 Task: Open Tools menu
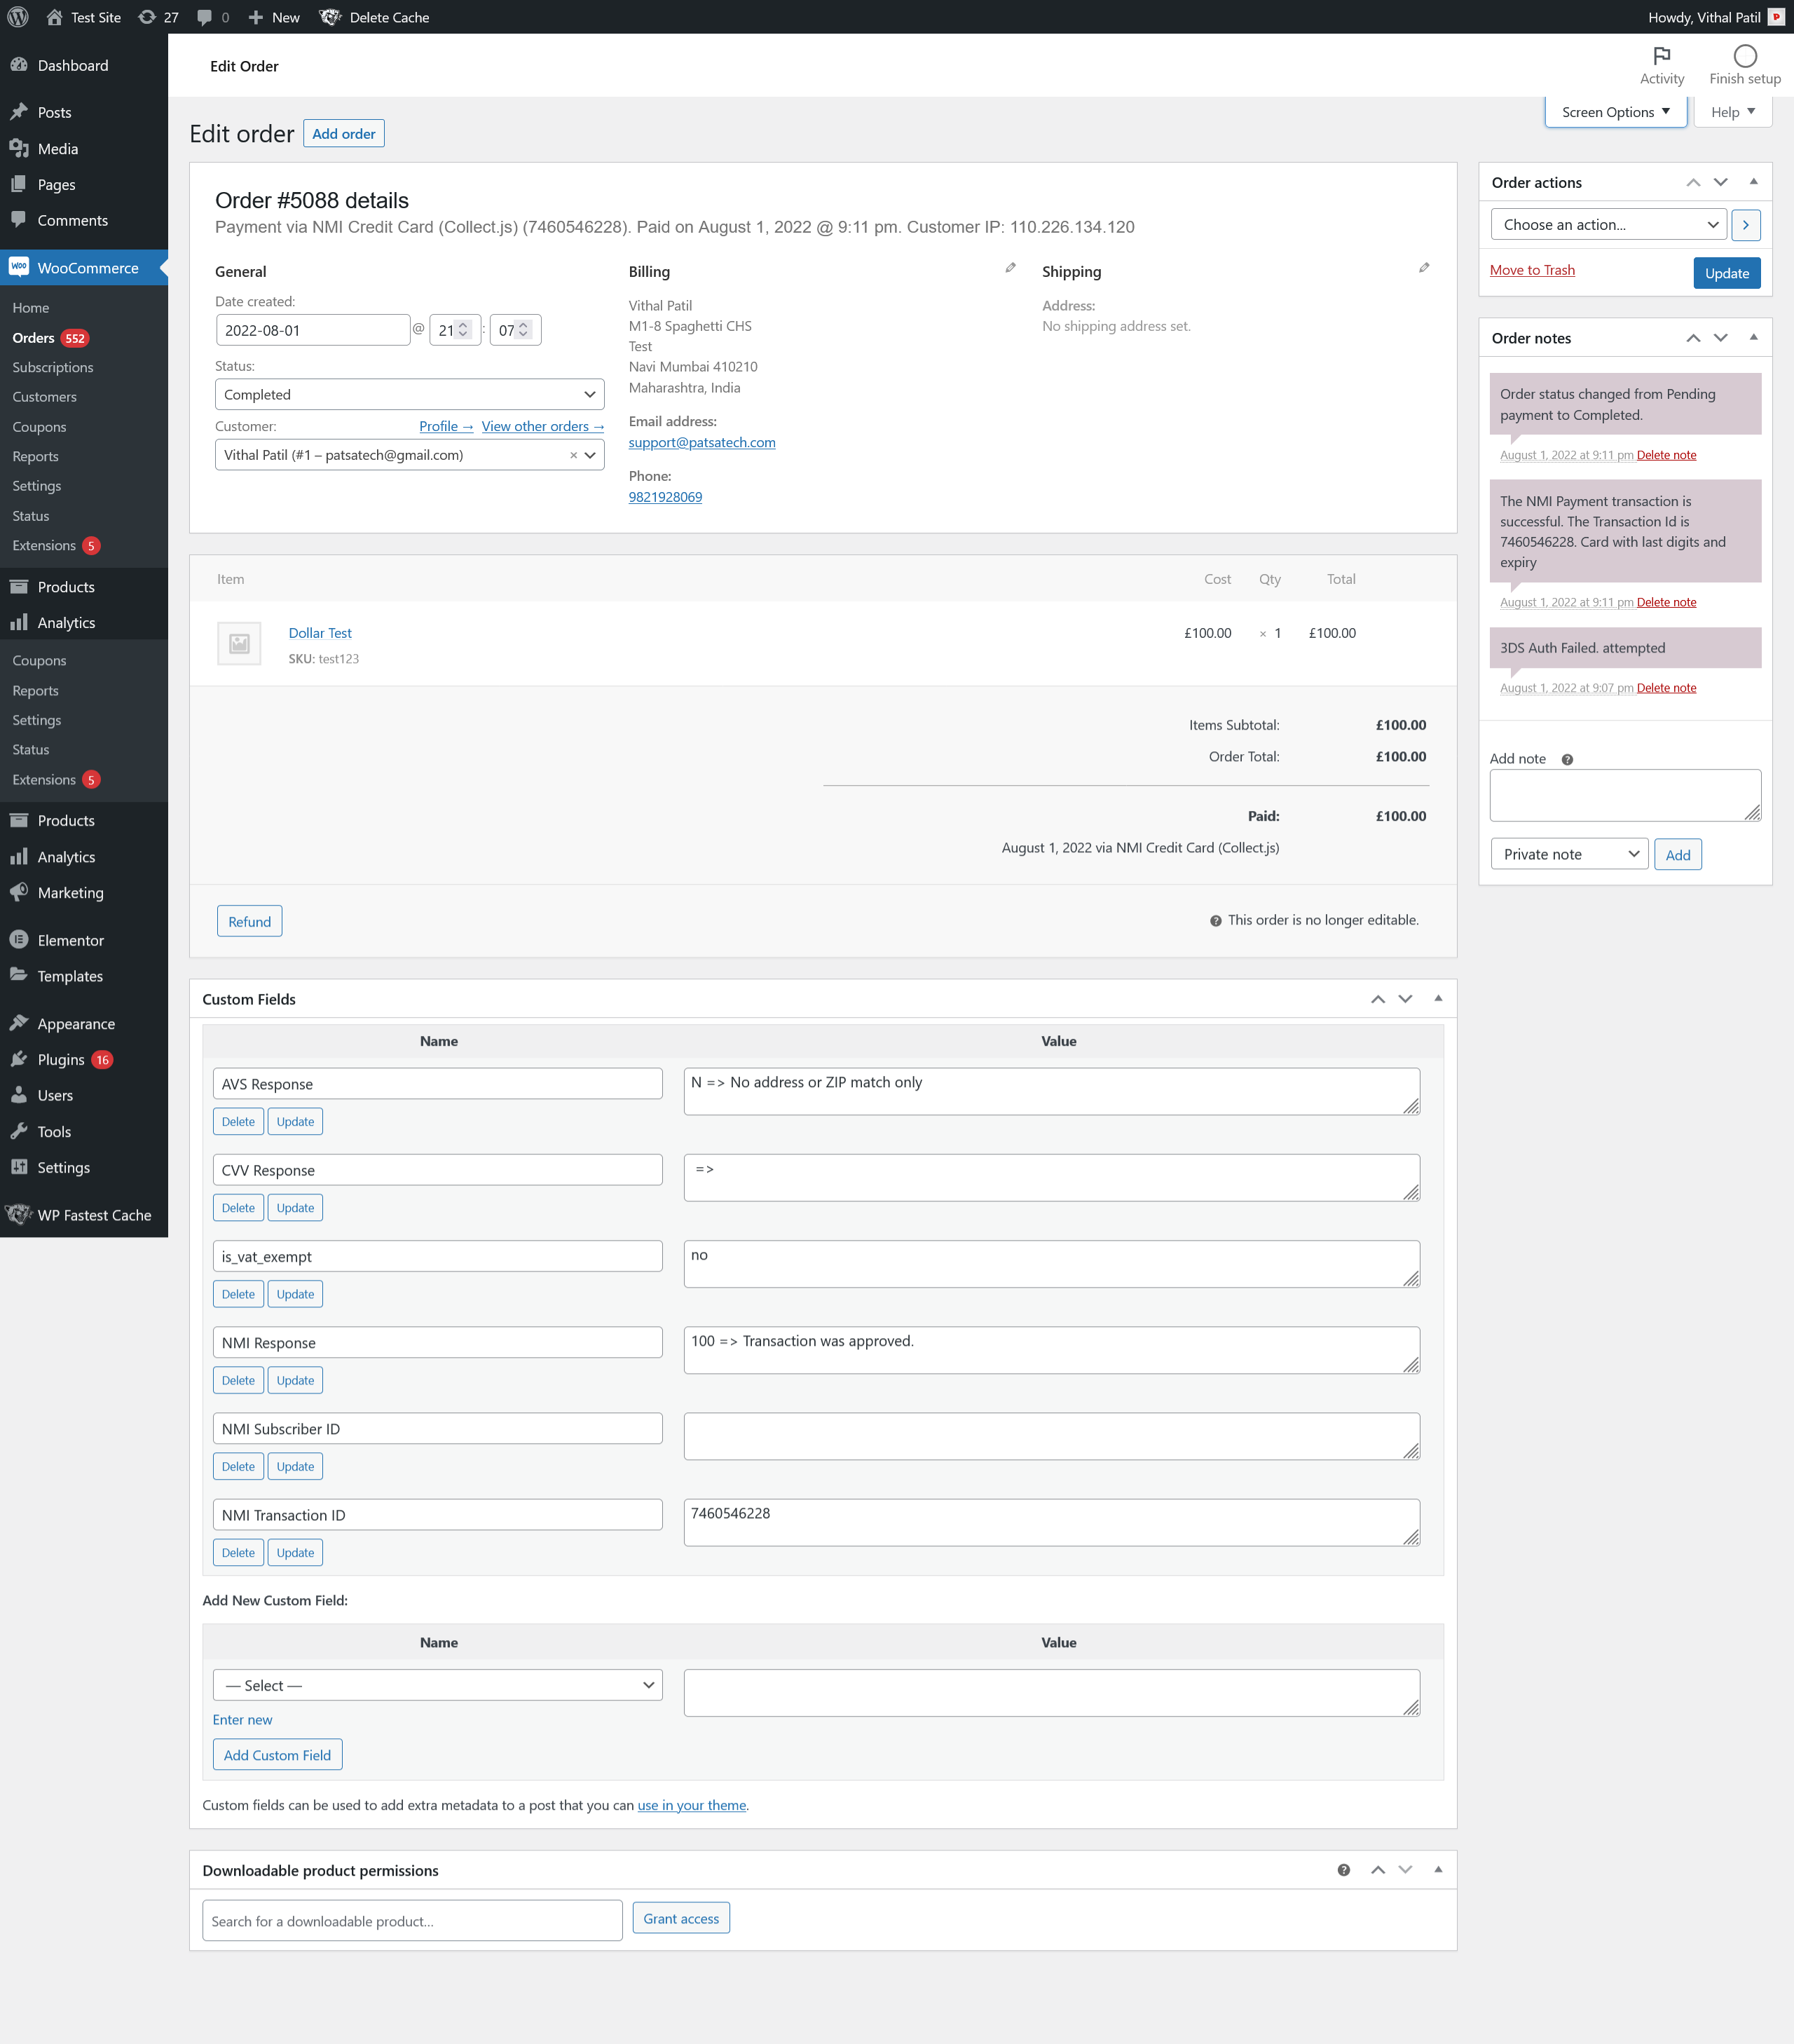click(84, 1131)
